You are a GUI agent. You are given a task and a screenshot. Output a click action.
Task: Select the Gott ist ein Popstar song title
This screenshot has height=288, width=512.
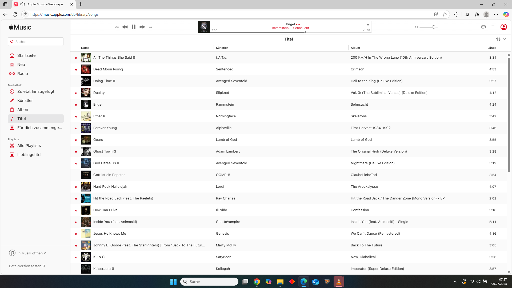[x=109, y=175]
